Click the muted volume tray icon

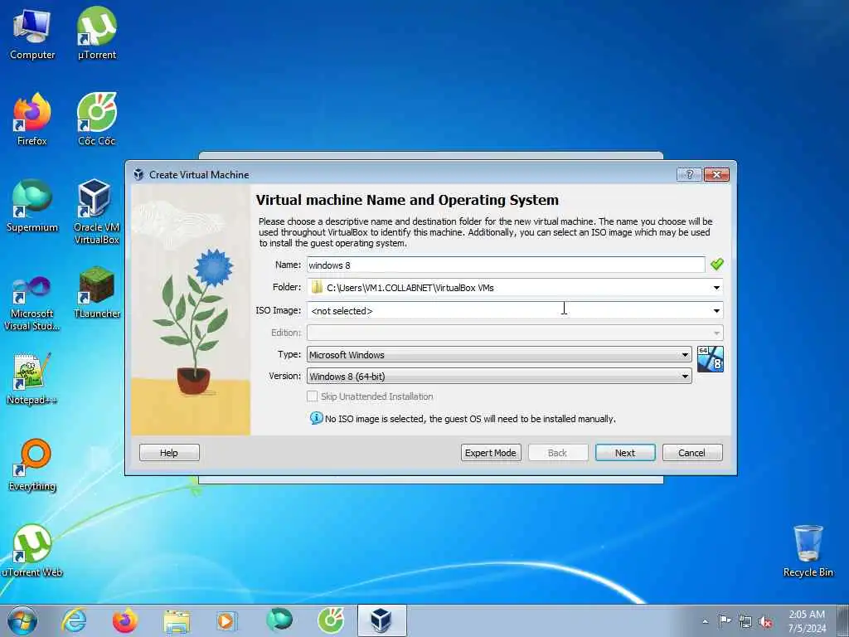[765, 622]
